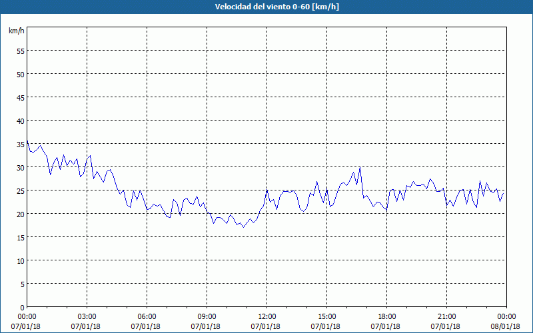Click the chart title 'Velocidad del viento 0-60 [km/h]'

277,7
